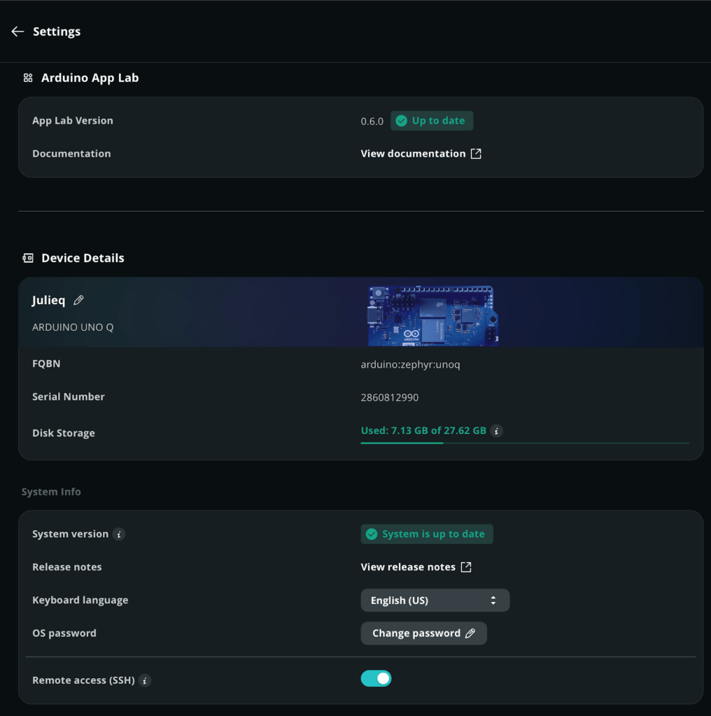Click the disk storage usage progress bar
This screenshot has width=711, height=716.
(524, 443)
